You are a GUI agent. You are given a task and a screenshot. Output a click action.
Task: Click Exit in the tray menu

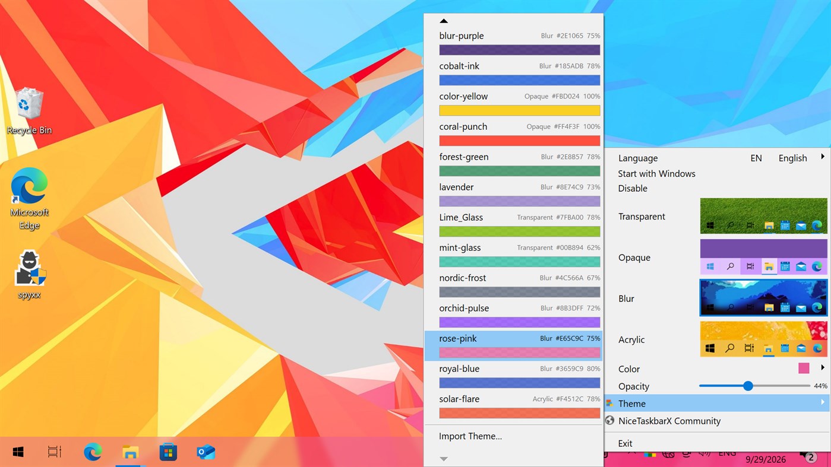625,443
